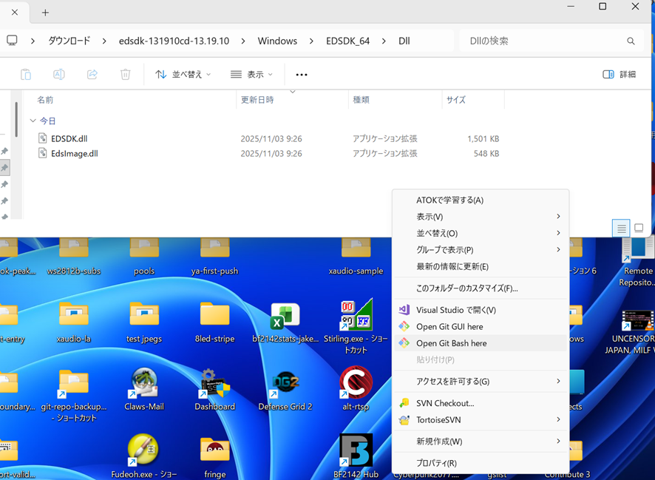This screenshot has height=480, width=655.
Task: Select Open Git Bash here
Action: click(451, 343)
